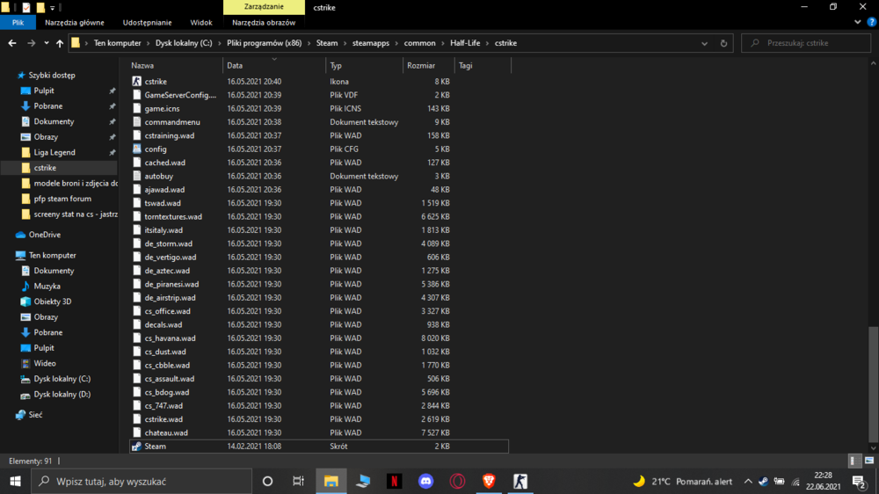
Task: Launch Brave browser from taskbar
Action: click(x=489, y=481)
